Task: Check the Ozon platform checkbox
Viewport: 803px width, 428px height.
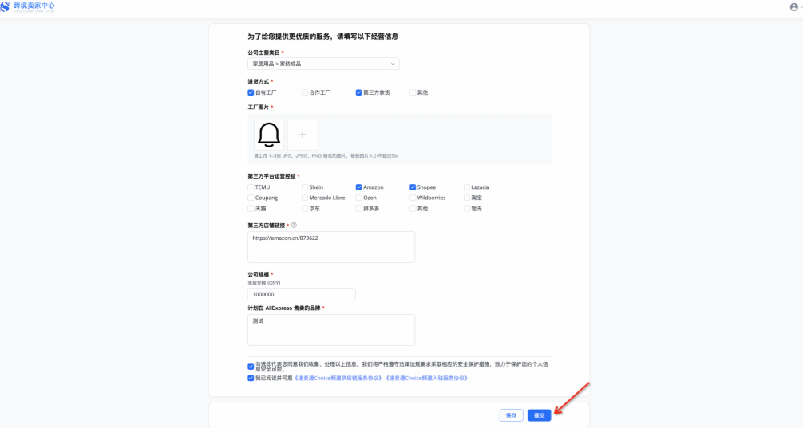Action: [358, 198]
